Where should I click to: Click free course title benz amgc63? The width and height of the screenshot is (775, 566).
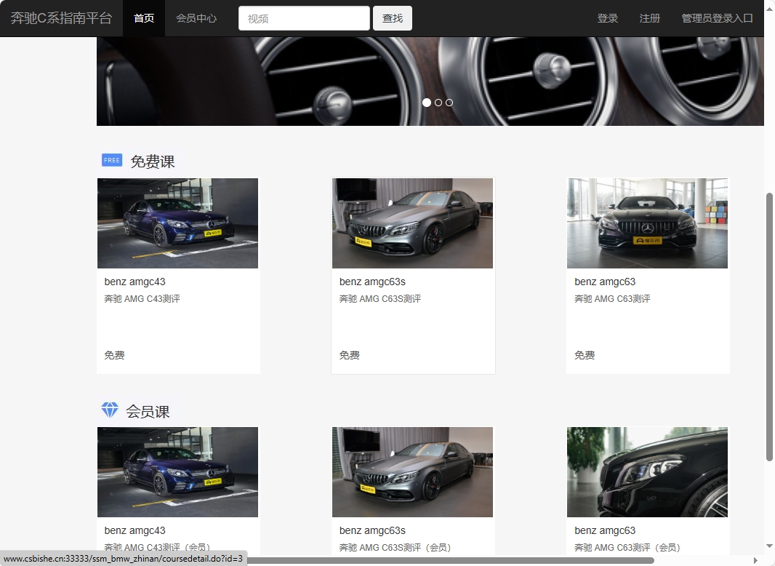pos(605,282)
